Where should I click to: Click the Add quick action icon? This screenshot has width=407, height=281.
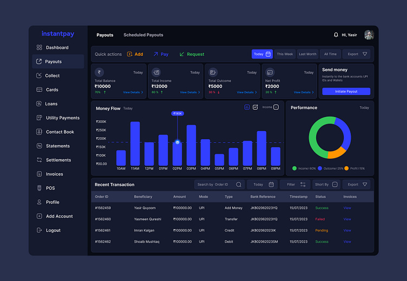tap(129, 54)
